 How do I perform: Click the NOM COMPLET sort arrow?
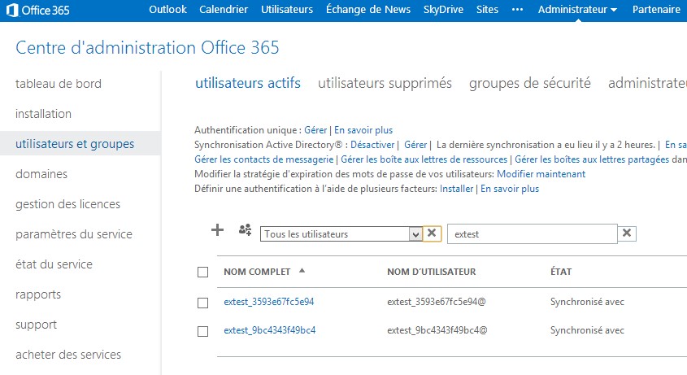tap(302, 271)
